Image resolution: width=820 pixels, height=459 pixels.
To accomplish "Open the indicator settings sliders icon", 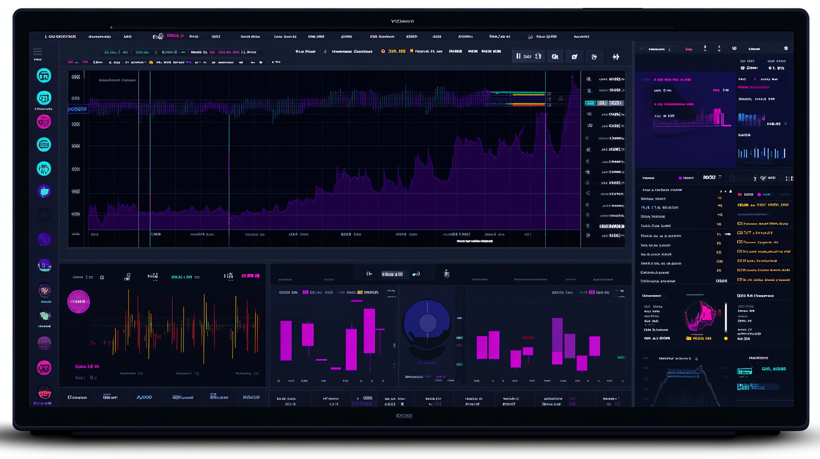I will tap(616, 56).
